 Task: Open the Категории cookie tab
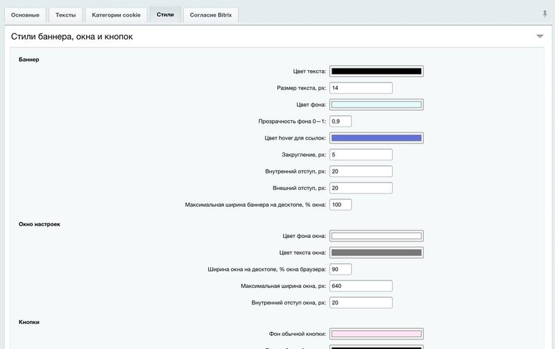116,15
